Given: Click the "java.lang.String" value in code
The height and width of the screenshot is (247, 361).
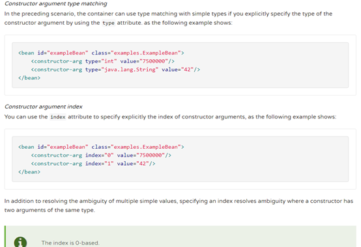Looking at the screenshot, I should pos(130,70).
